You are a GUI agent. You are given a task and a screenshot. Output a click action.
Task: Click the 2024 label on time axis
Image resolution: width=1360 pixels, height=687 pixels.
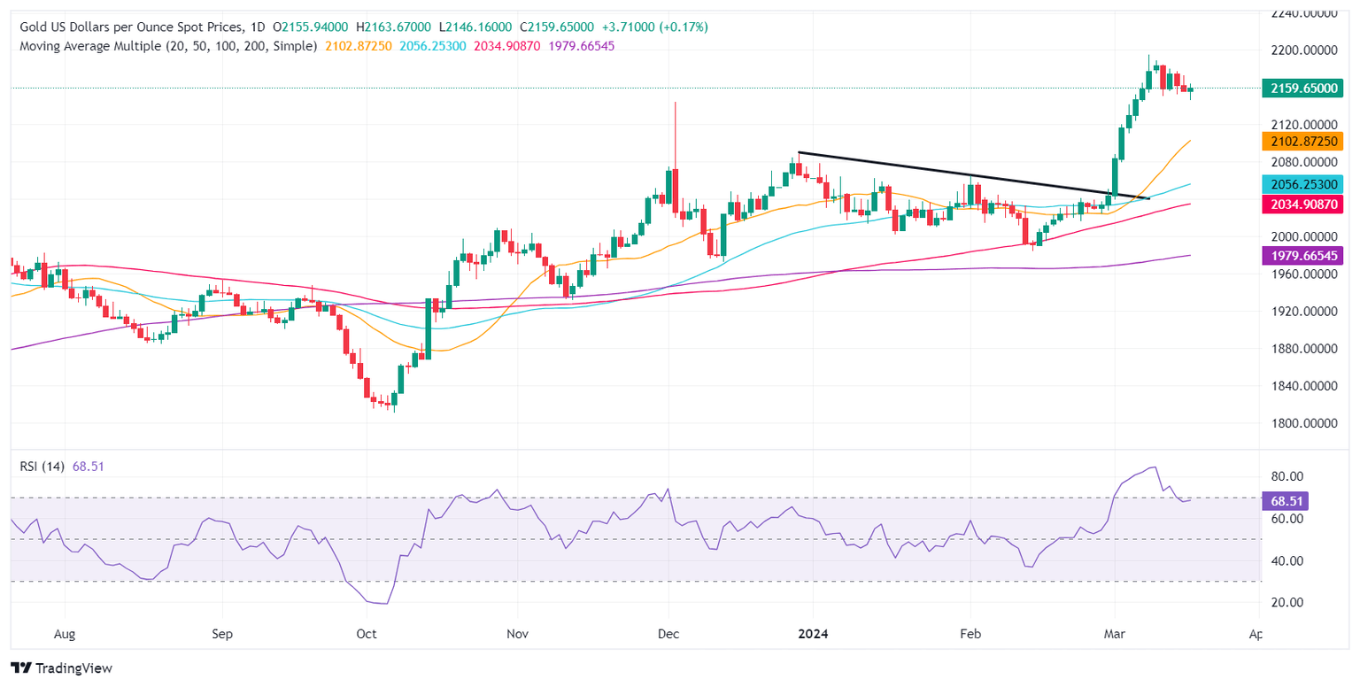pos(812,634)
